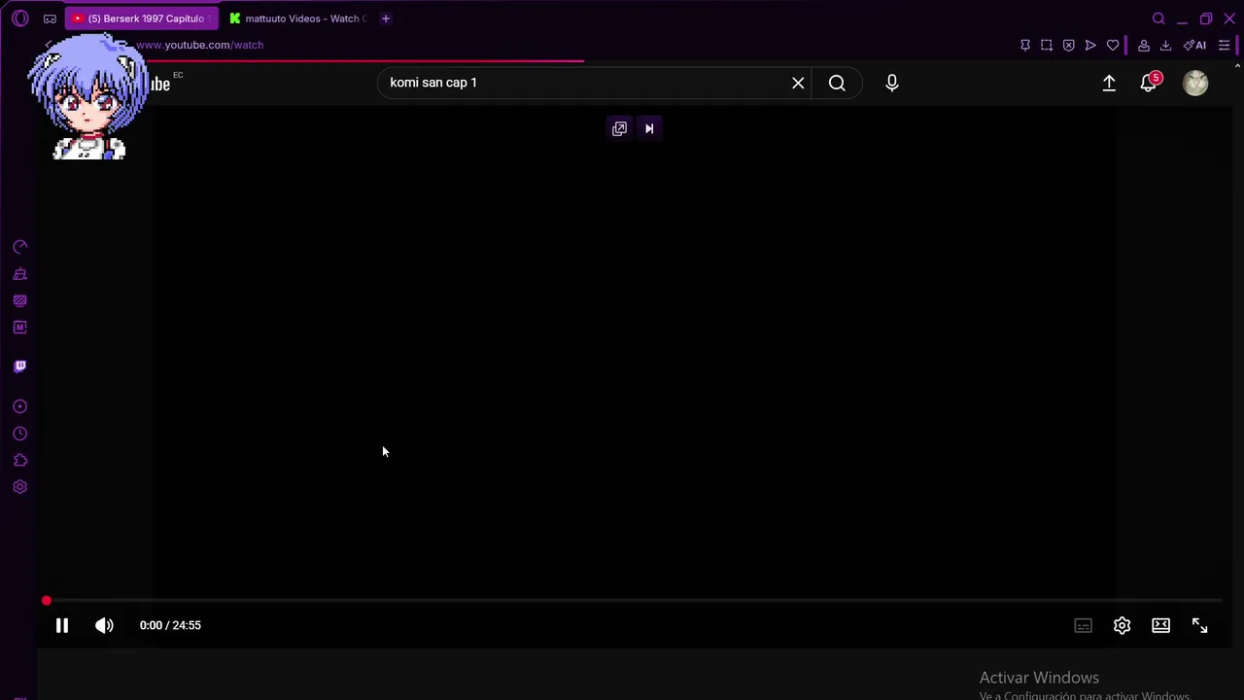The height and width of the screenshot is (700, 1244).
Task: Open a new tab with plus button
Action: tap(386, 18)
